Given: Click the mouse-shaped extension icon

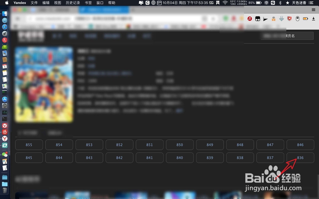Looking at the screenshot, I should pyautogui.click(x=297, y=19).
